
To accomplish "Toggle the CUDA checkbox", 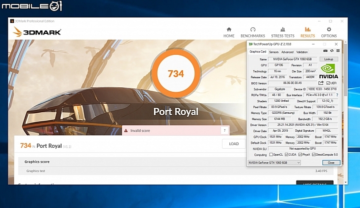I will pos(286,155).
